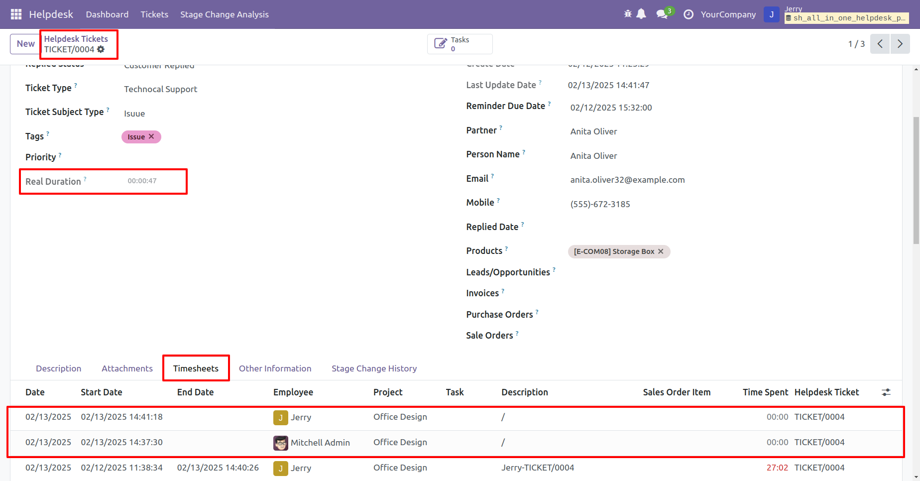This screenshot has height=481, width=920.
Task: Switch to the Description tab
Action: click(58, 368)
